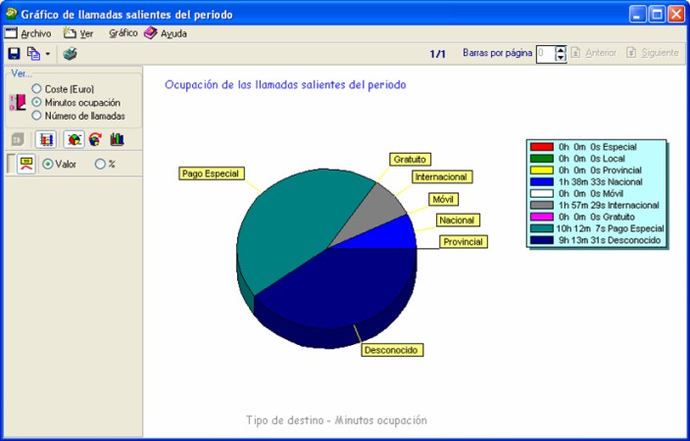
Task: Select the pie chart type icon
Action: click(x=74, y=139)
